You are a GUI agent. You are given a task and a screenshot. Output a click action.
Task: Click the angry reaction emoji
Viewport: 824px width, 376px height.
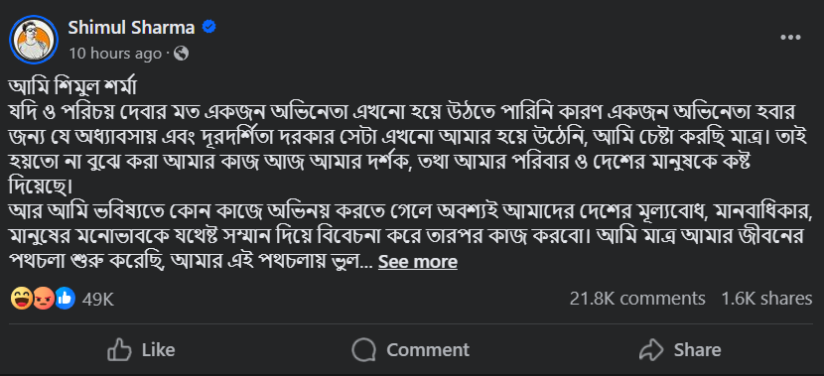(43, 299)
